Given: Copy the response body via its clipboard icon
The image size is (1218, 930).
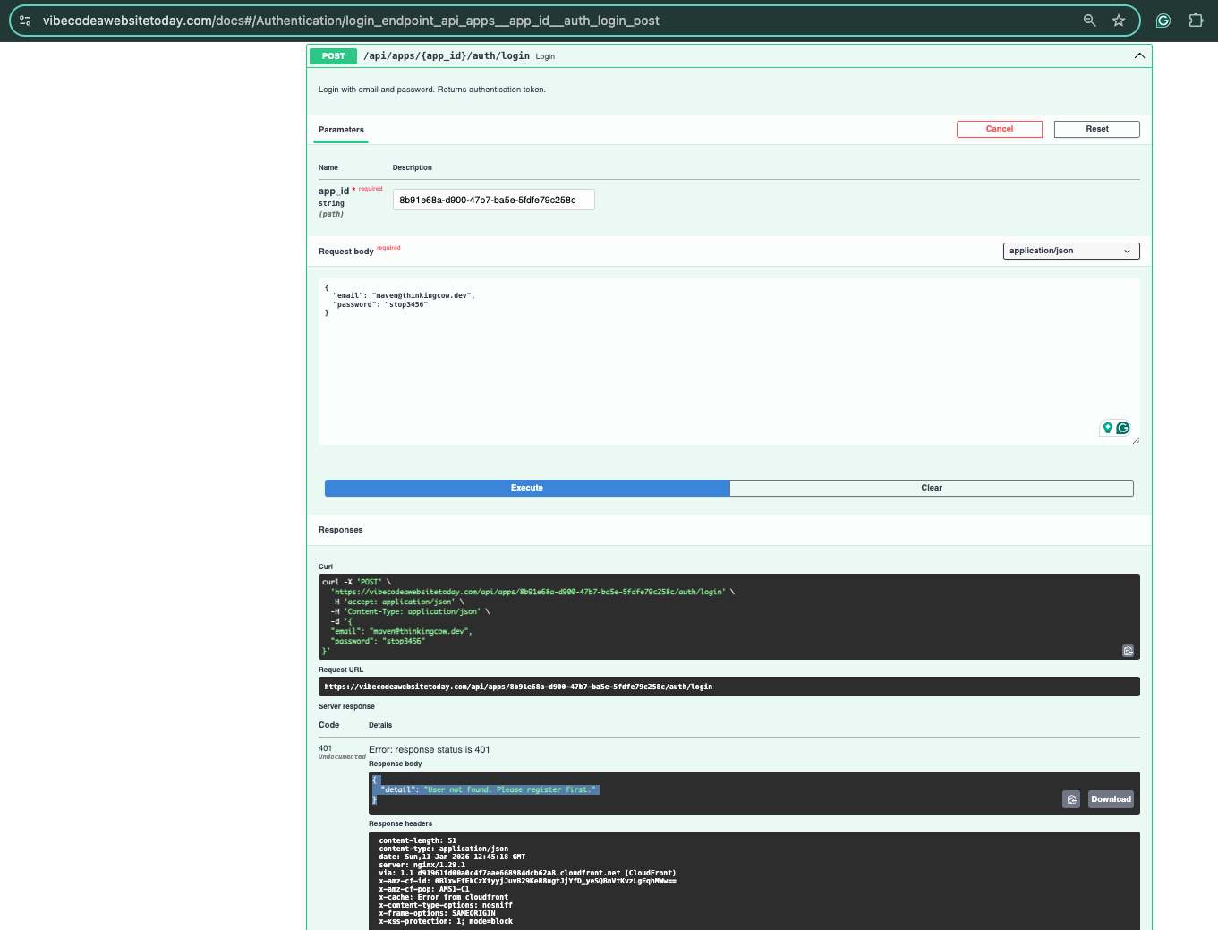Looking at the screenshot, I should 1071,799.
